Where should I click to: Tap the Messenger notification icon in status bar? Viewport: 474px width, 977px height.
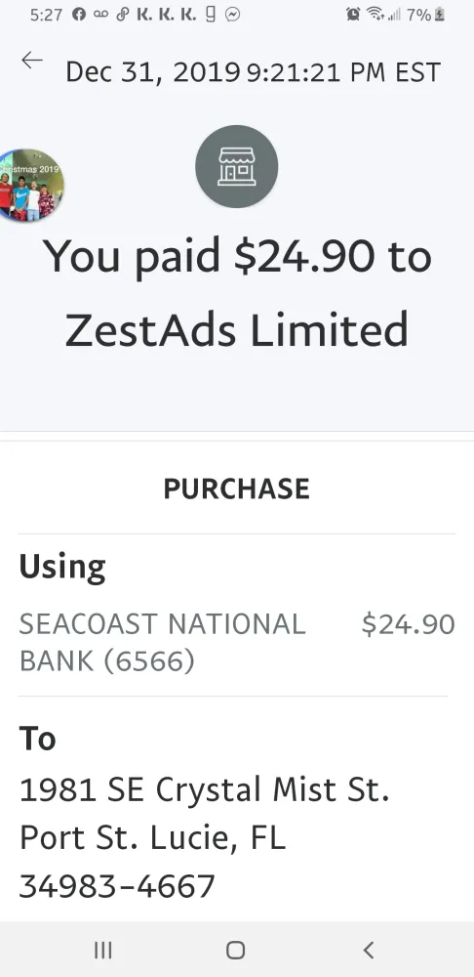pyautogui.click(x=233, y=15)
